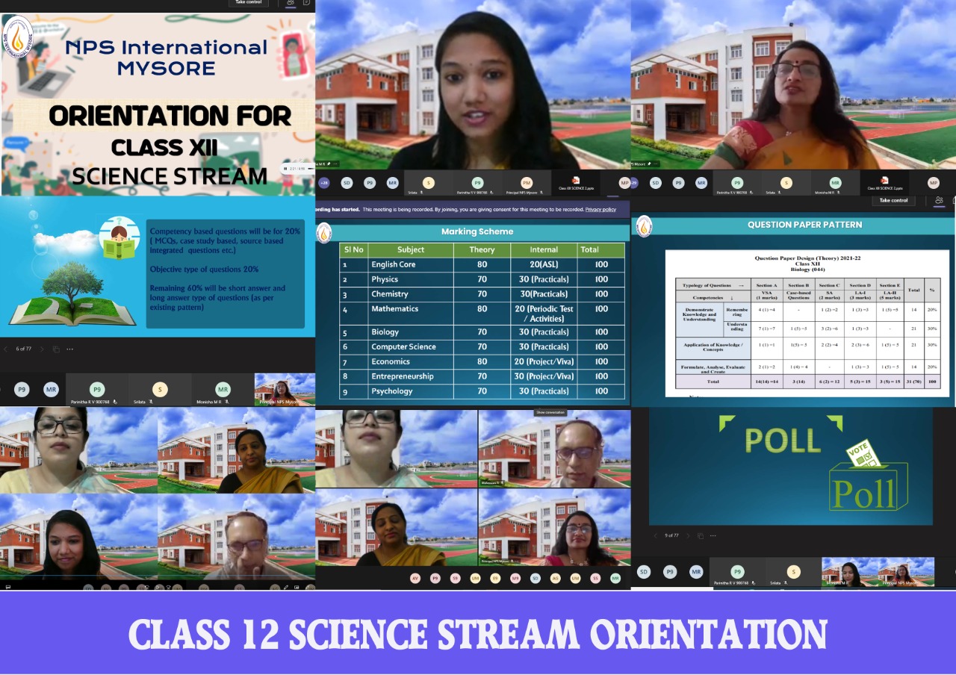Click Maheswari R video tile with man in glasses
The width and height of the screenshot is (956, 675).
(x=554, y=448)
